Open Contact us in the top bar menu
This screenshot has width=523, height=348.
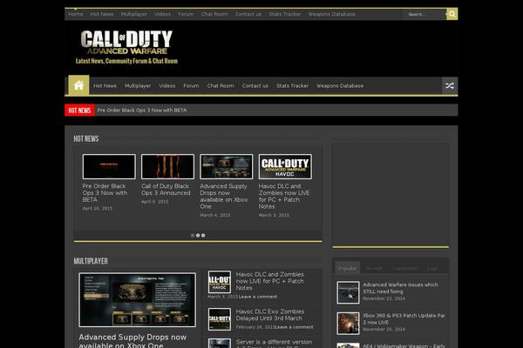click(x=248, y=14)
